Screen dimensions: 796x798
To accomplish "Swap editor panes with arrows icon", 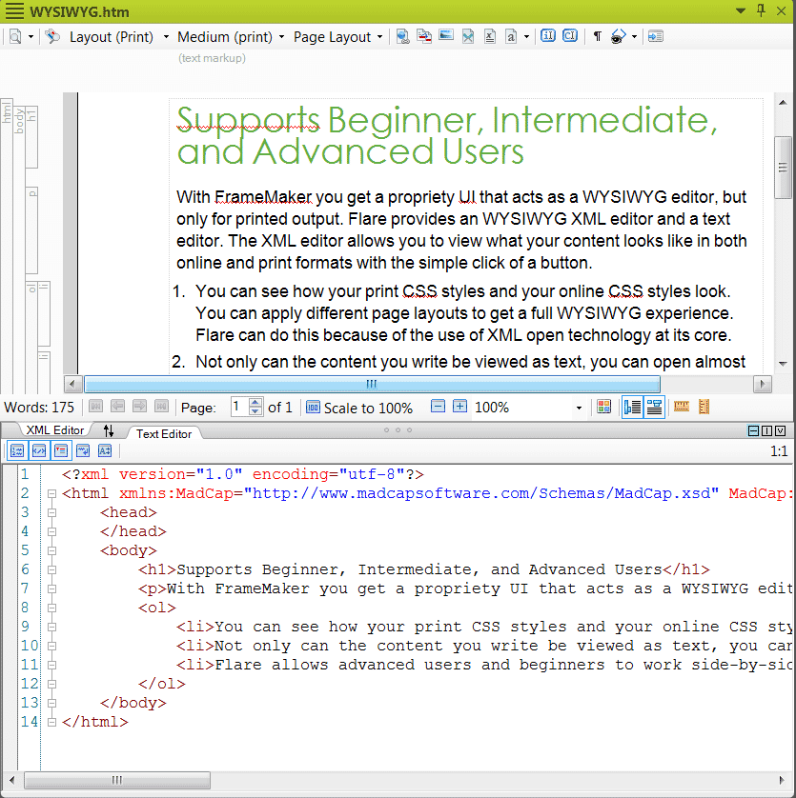I will click(x=109, y=431).
